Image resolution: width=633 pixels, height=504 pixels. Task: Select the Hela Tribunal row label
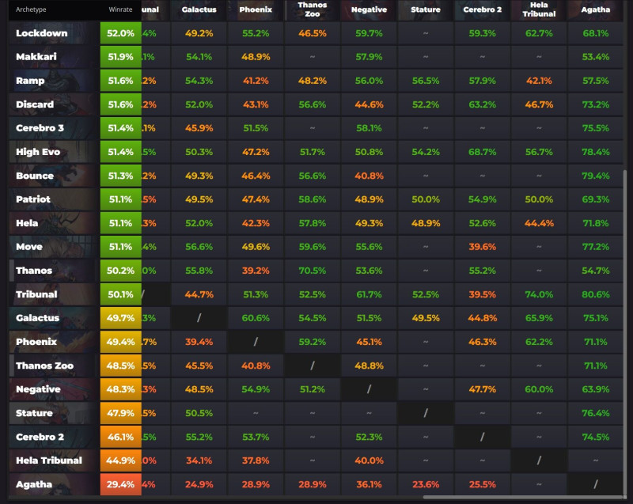49,460
